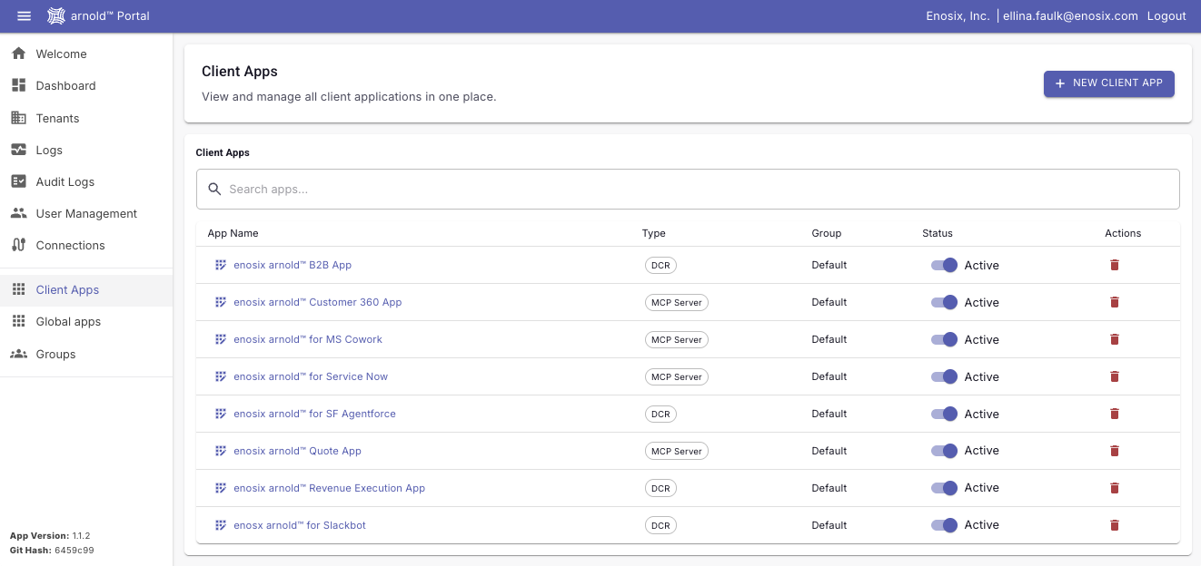This screenshot has width=1201, height=566.
Task: Delete the arnold for SF Agentforce app
Action: tap(1115, 414)
